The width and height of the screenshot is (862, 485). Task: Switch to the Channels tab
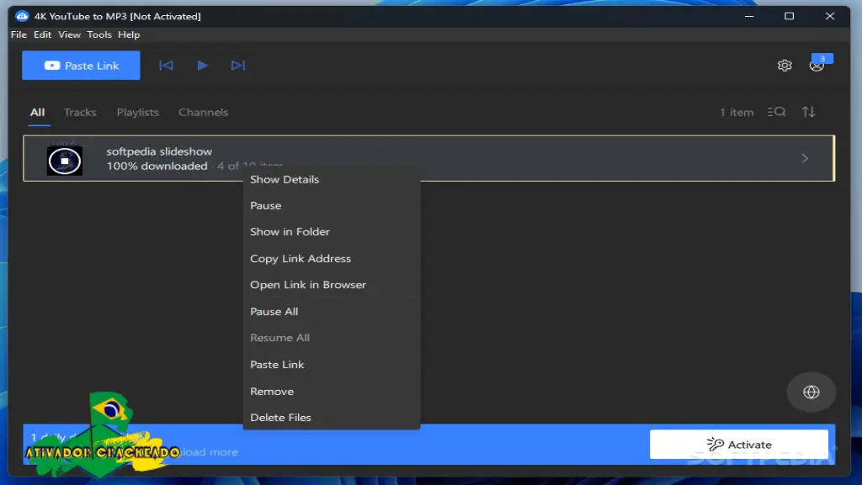click(204, 112)
